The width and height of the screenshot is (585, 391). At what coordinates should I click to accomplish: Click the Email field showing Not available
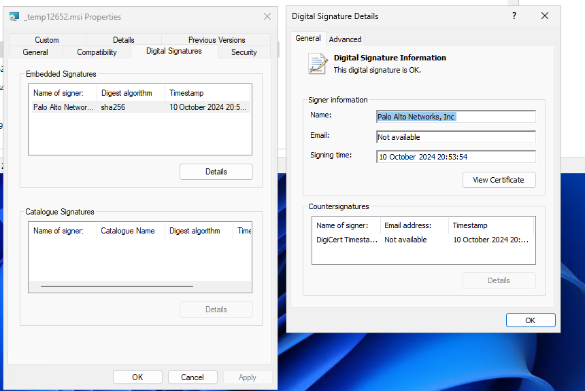(456, 137)
